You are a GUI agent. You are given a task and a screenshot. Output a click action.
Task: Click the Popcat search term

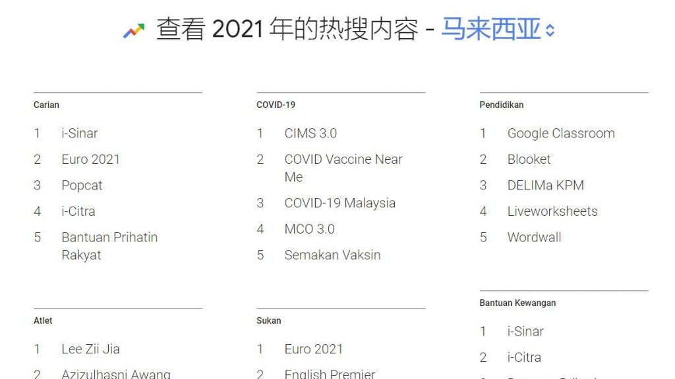[x=82, y=186]
